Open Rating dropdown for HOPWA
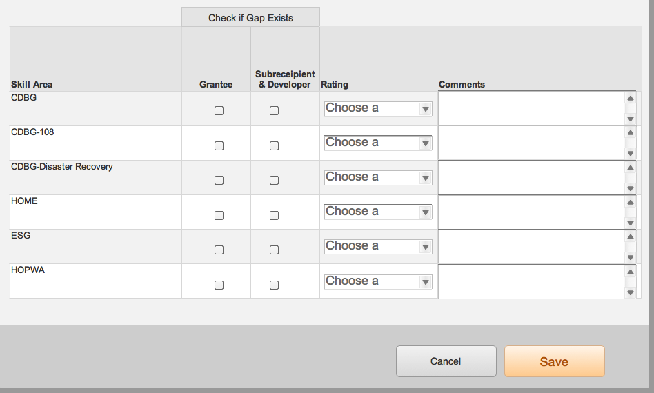 378,281
